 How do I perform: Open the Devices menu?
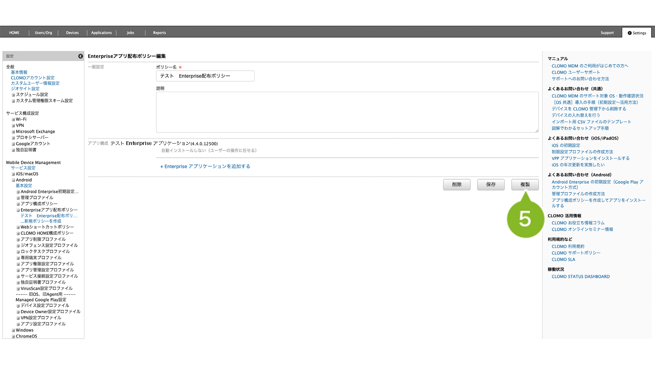click(x=72, y=33)
